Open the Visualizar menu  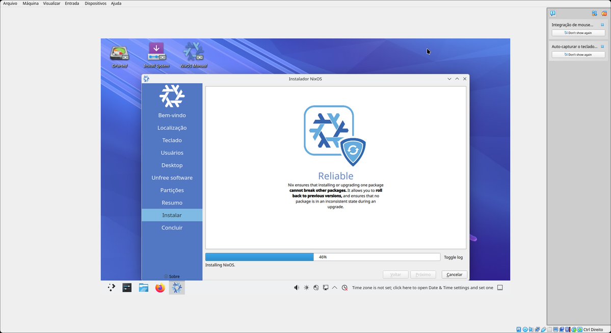[x=51, y=3]
